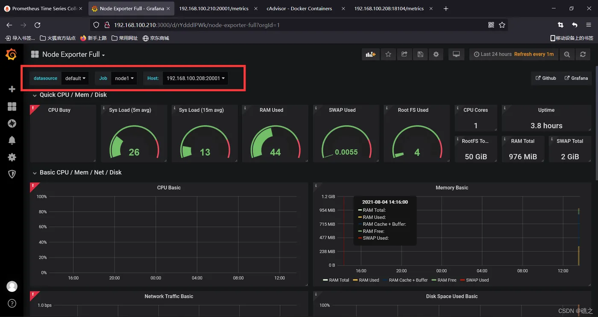This screenshot has width=598, height=317.
Task: Open the 新手上路 bookmark
Action: pos(94,38)
